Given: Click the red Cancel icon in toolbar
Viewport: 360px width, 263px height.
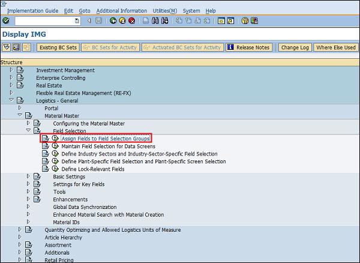Looking at the screenshot, I should coord(131,20).
